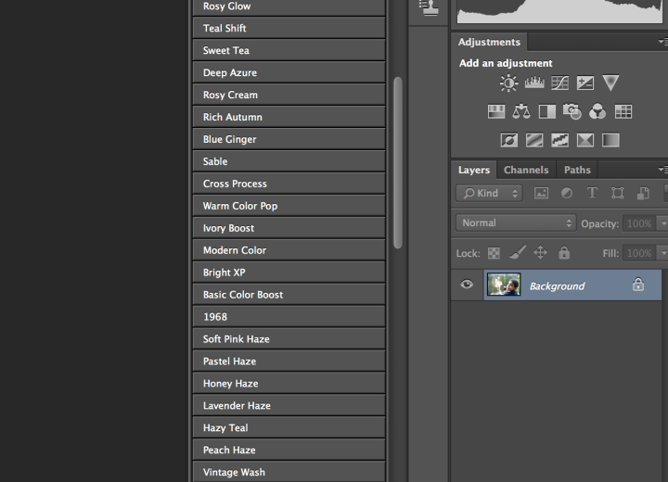Screen dimensions: 668x482
Task: Run the Modern Color action
Action: click(289, 250)
